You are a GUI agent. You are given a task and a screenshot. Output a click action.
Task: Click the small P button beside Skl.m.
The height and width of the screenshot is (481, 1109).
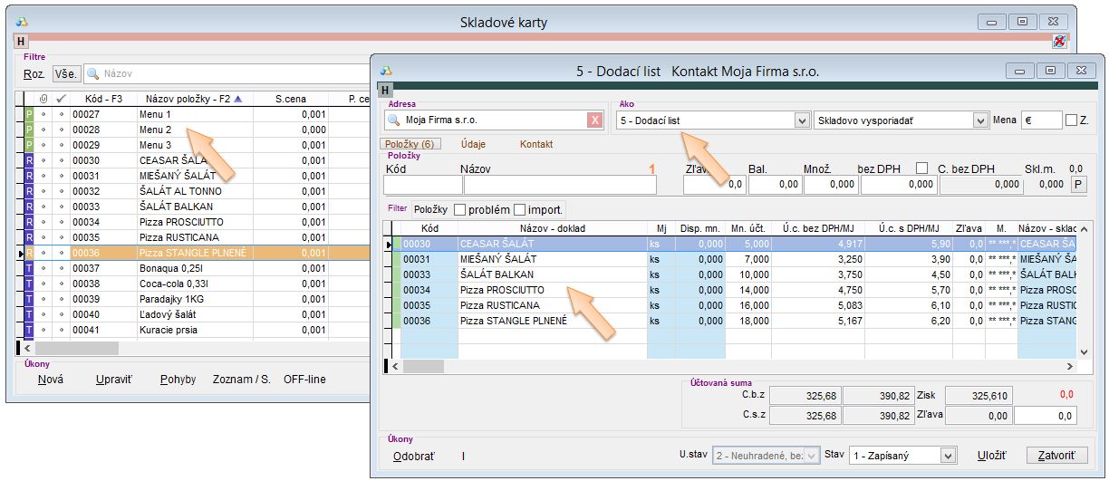coord(1078,185)
